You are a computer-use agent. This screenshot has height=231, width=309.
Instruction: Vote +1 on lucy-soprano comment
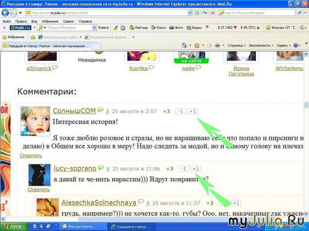(196, 169)
